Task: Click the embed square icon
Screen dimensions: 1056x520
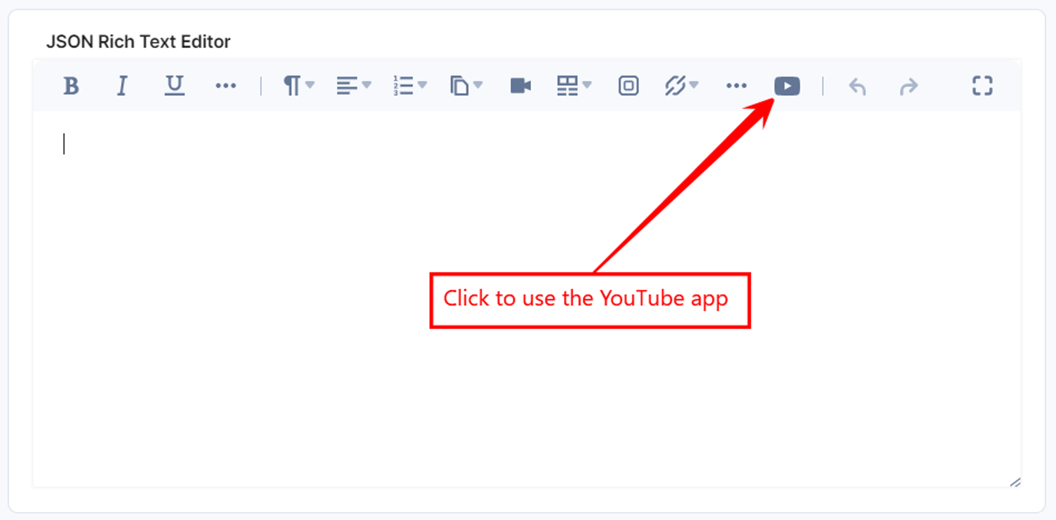Action: pyautogui.click(x=628, y=86)
